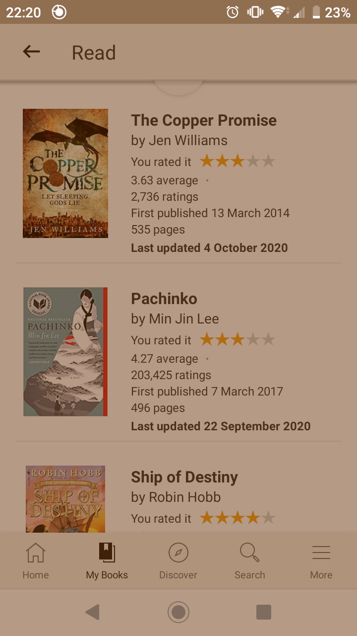The image size is (357, 636).
Task: Tap the author name Jen Williams
Action: [x=188, y=141]
